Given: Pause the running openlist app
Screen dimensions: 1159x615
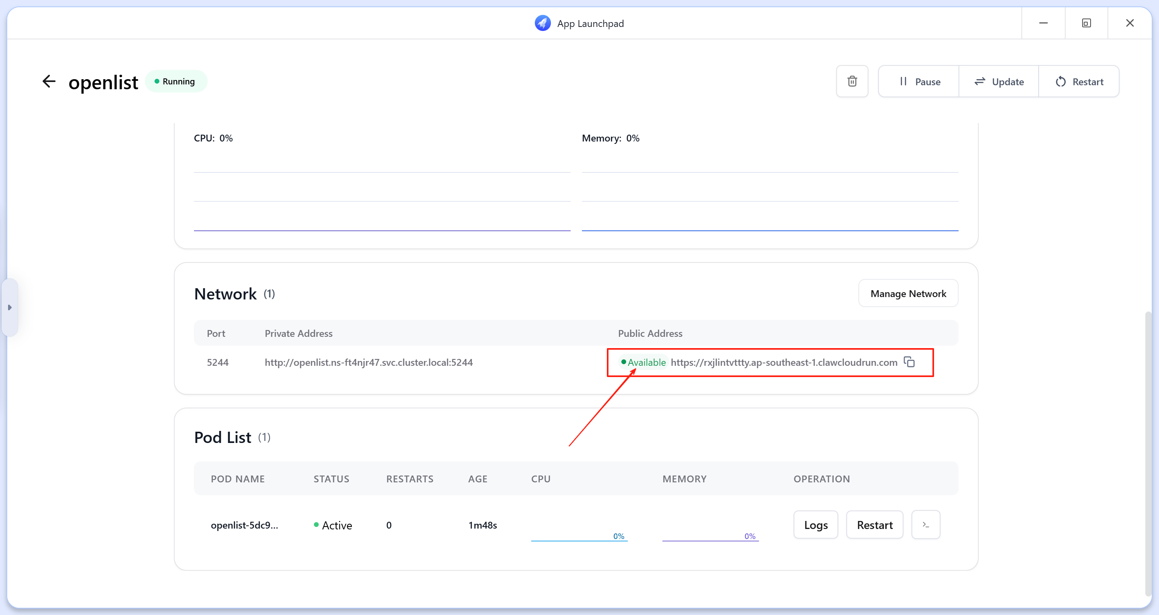Looking at the screenshot, I should point(918,81).
